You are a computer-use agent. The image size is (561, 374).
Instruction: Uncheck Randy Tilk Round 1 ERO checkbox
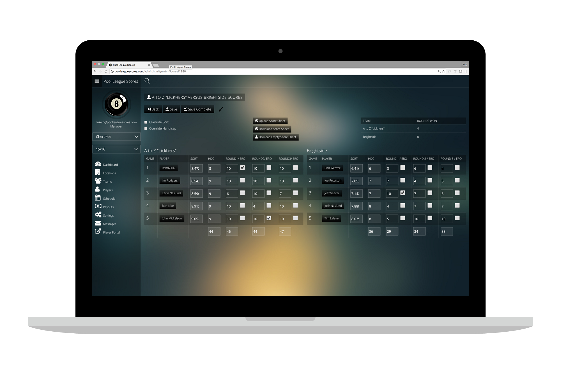coord(243,168)
